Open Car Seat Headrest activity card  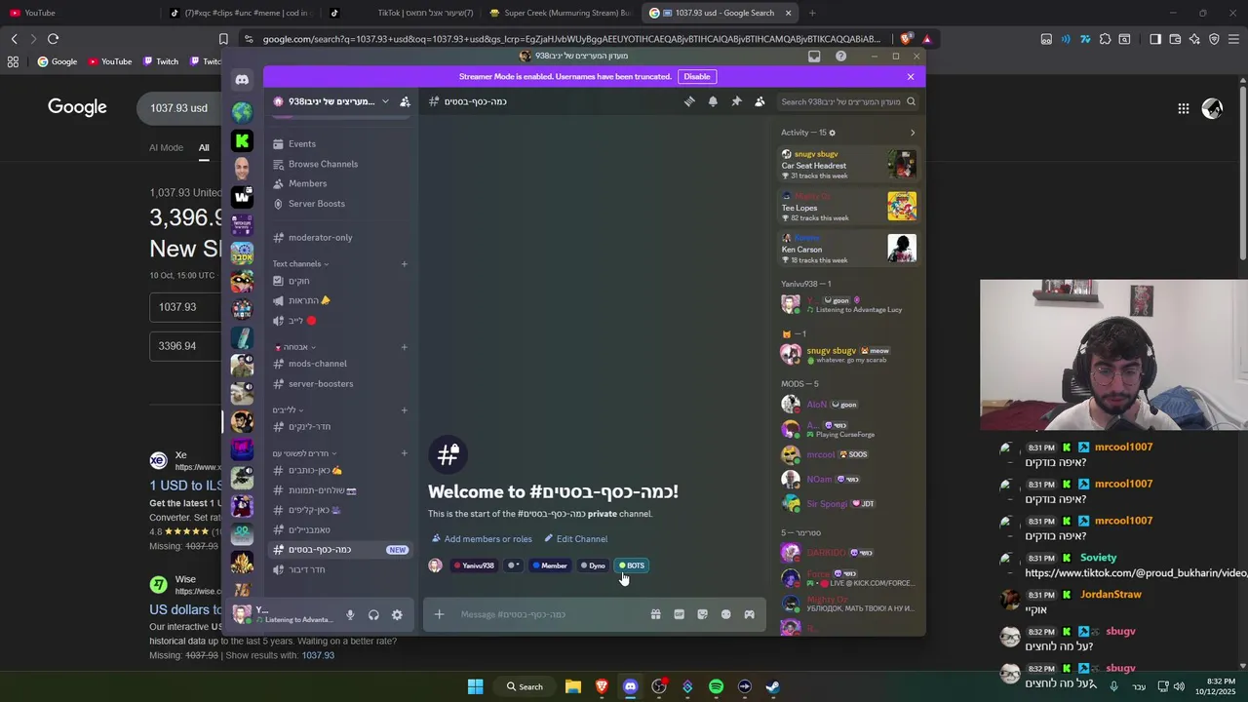(x=848, y=165)
